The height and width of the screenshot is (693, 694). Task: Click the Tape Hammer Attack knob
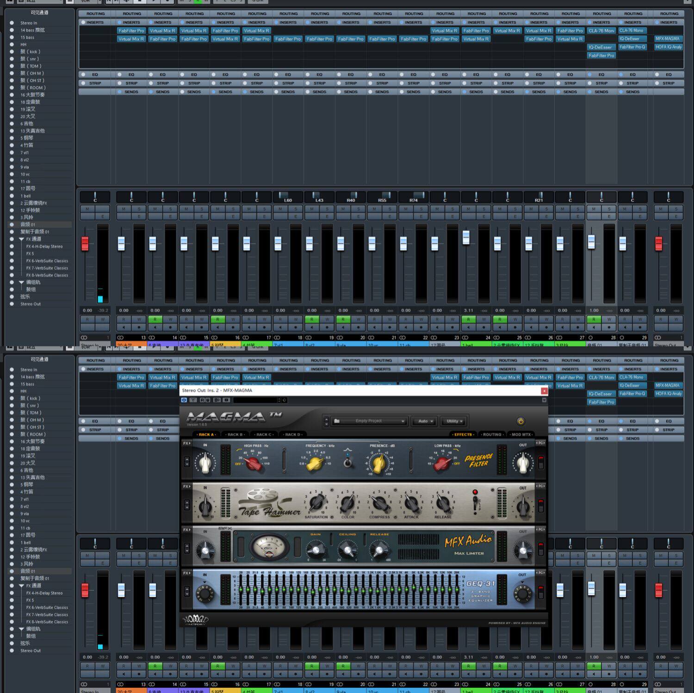click(x=411, y=504)
